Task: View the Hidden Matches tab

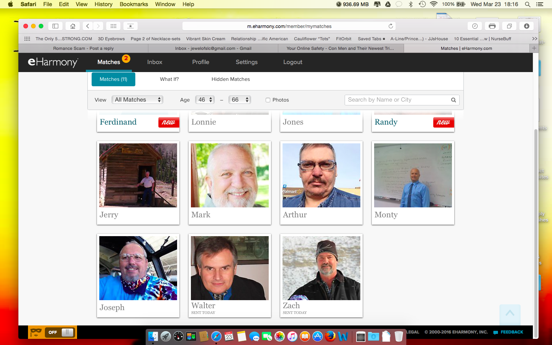Action: click(231, 79)
